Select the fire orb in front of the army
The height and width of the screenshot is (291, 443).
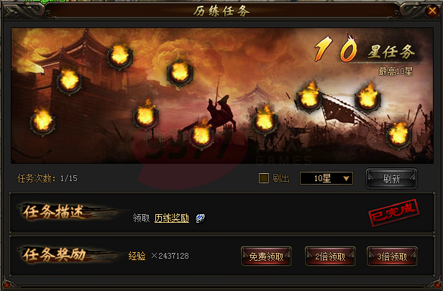pyautogui.click(x=265, y=121)
